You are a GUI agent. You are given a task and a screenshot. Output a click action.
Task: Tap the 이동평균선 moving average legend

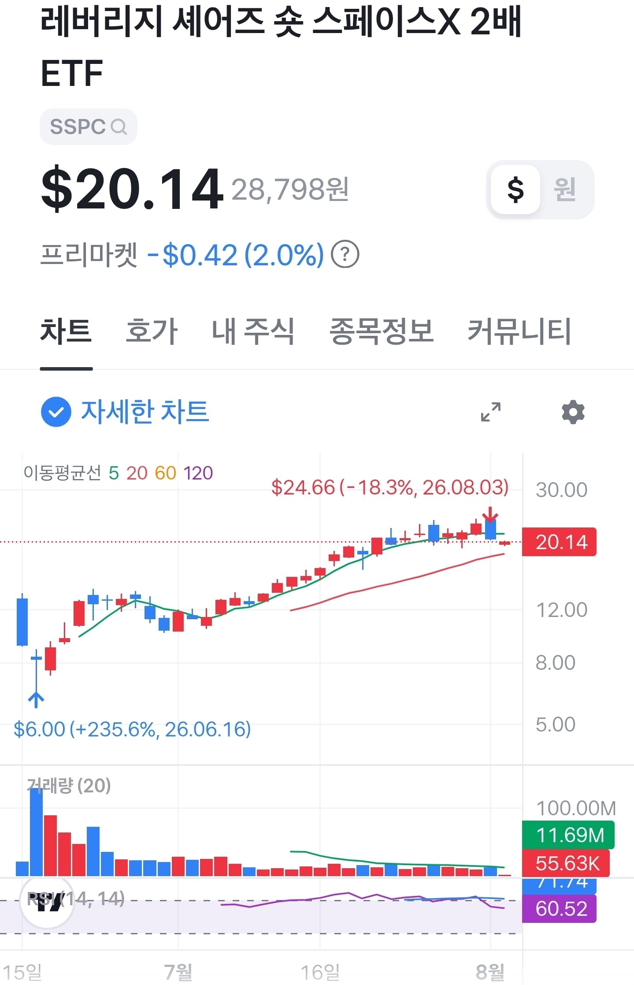(118, 473)
